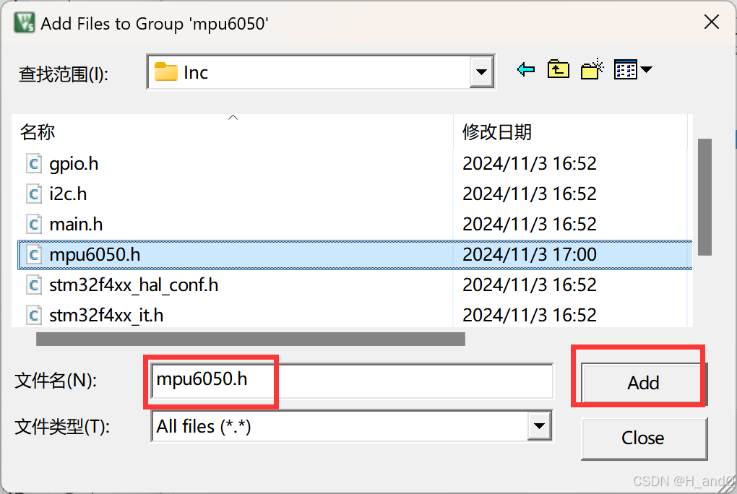The width and height of the screenshot is (737, 494).
Task: Click the C file icon beside gpio.h
Action: pos(34,163)
